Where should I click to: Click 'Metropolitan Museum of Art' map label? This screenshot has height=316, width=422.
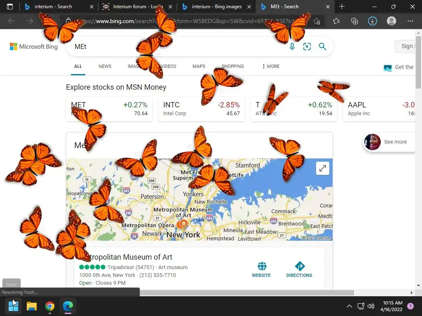coord(183,212)
